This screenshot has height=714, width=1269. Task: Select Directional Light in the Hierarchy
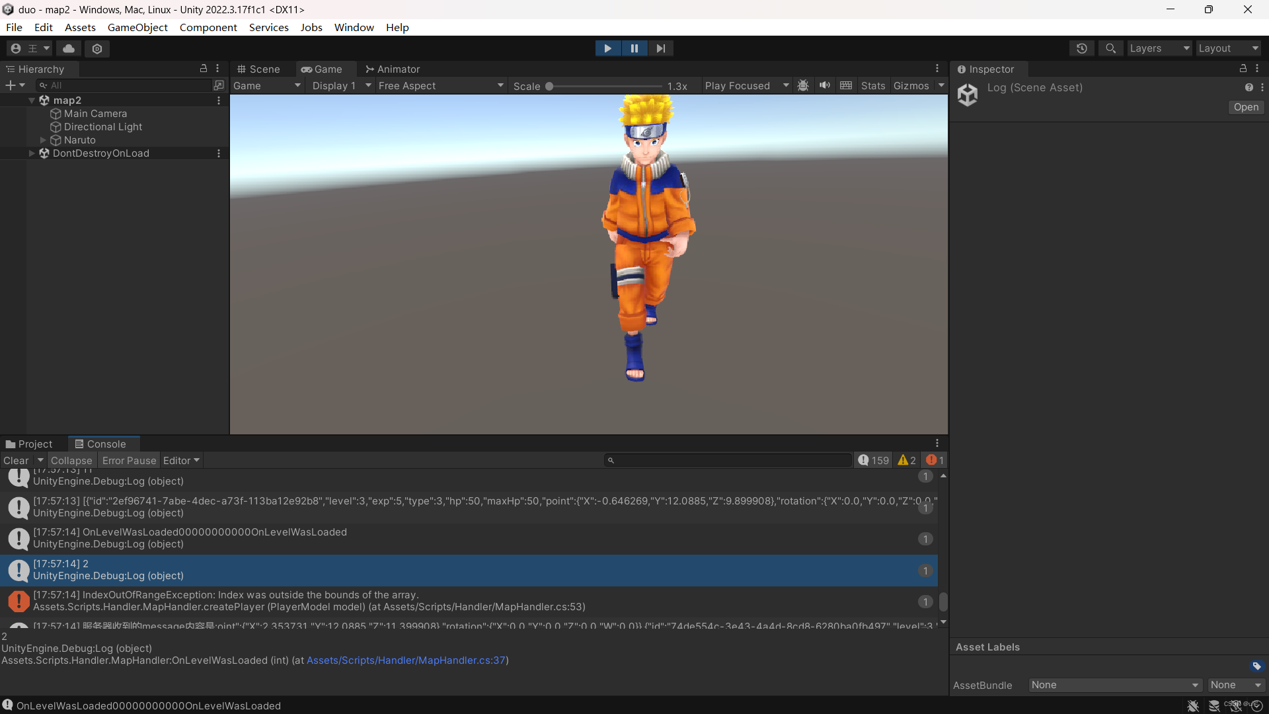102,126
